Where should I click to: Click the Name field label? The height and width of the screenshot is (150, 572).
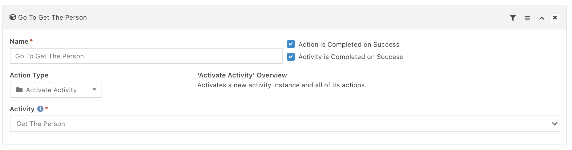pyautogui.click(x=19, y=41)
